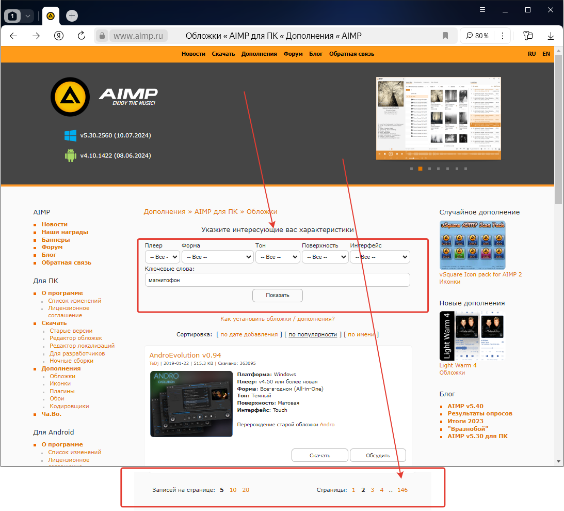Open Новости in top menu
The width and height of the screenshot is (564, 511).
tap(194, 54)
